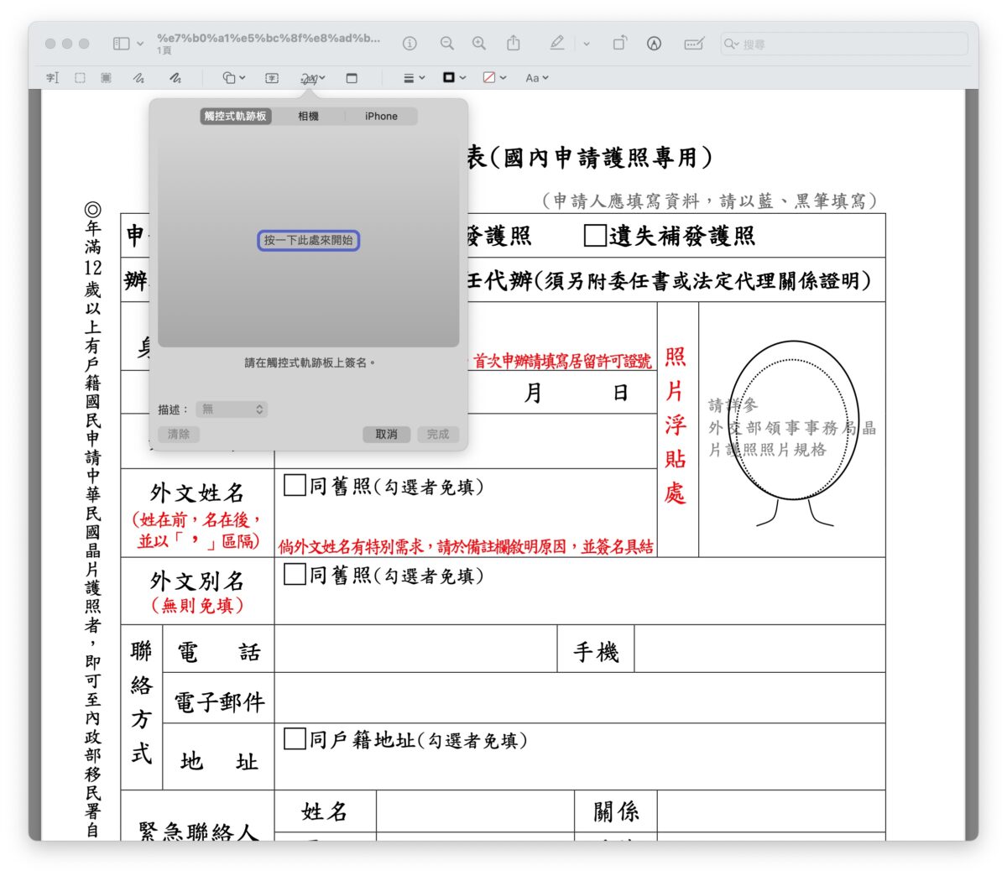
Task: Click 按一下此處來開始 to begin signing
Action: (308, 240)
